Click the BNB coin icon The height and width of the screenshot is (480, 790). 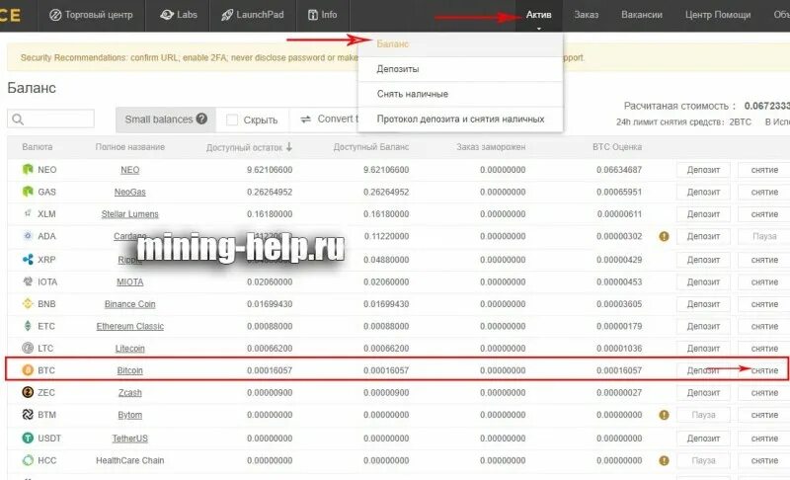(28, 304)
